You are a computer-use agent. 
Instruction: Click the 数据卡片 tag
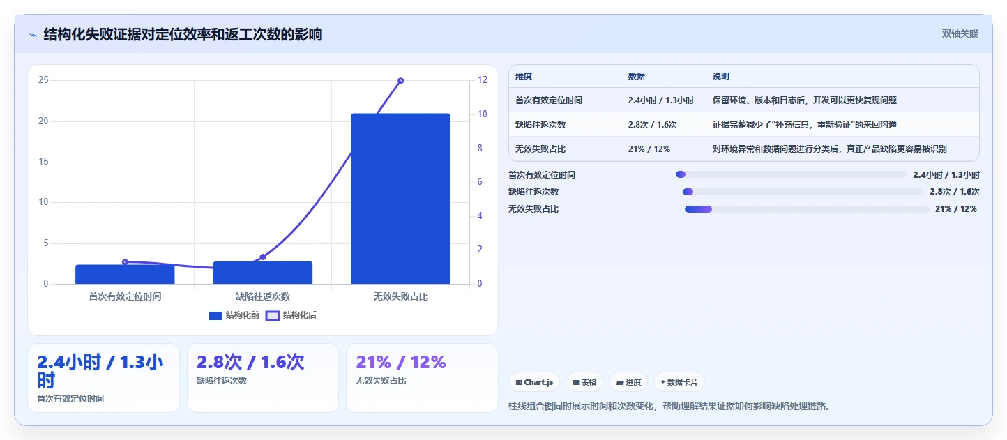pos(679,382)
